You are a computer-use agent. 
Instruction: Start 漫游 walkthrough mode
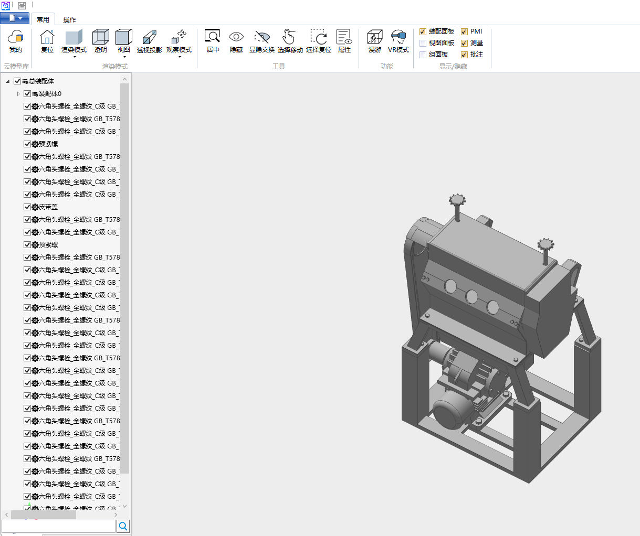(x=375, y=41)
